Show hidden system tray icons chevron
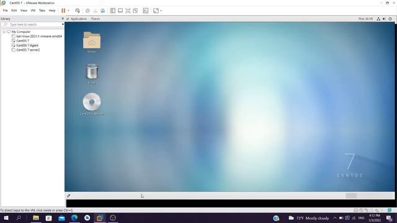The width and height of the screenshot is (397, 223). [x=335, y=218]
